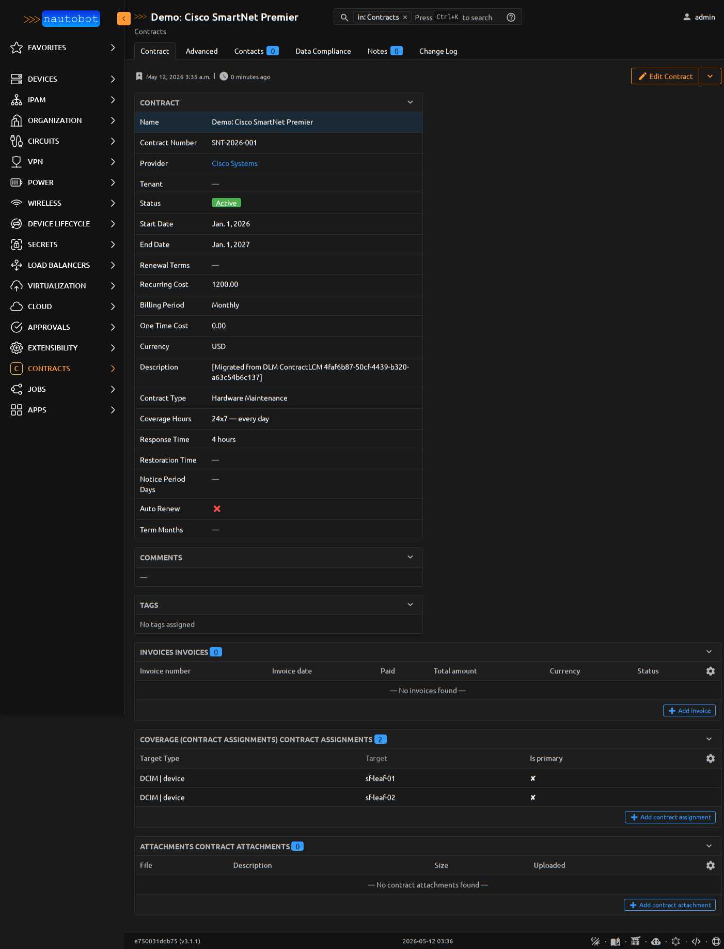724x949 pixels.
Task: Click Add contract attachment button
Action: click(670, 905)
